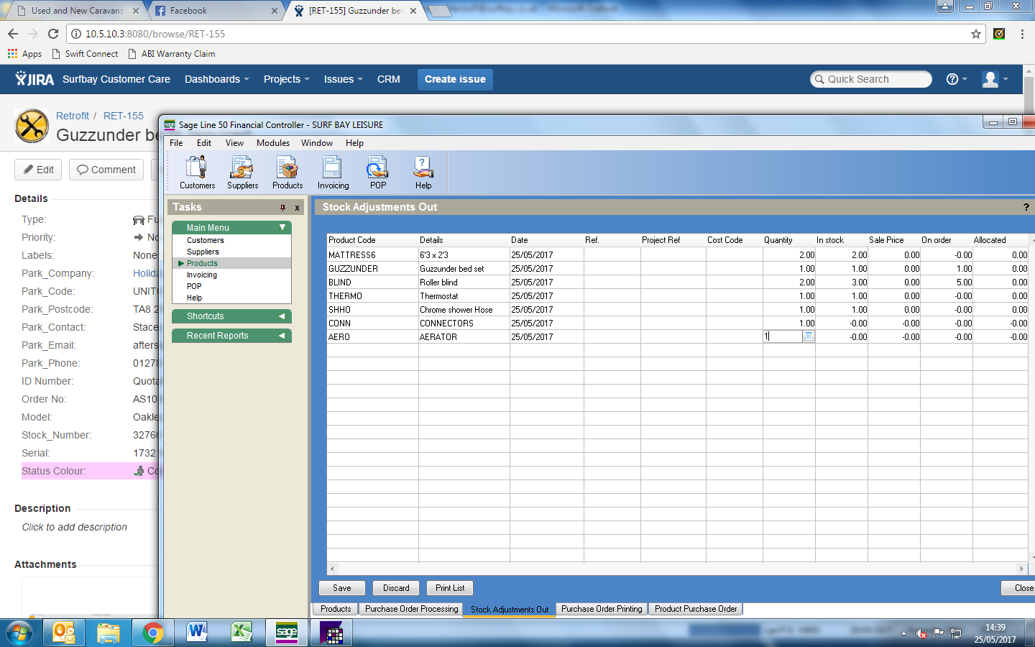Open the POP toolbar icon
This screenshot has width=1035, height=647.
378,173
